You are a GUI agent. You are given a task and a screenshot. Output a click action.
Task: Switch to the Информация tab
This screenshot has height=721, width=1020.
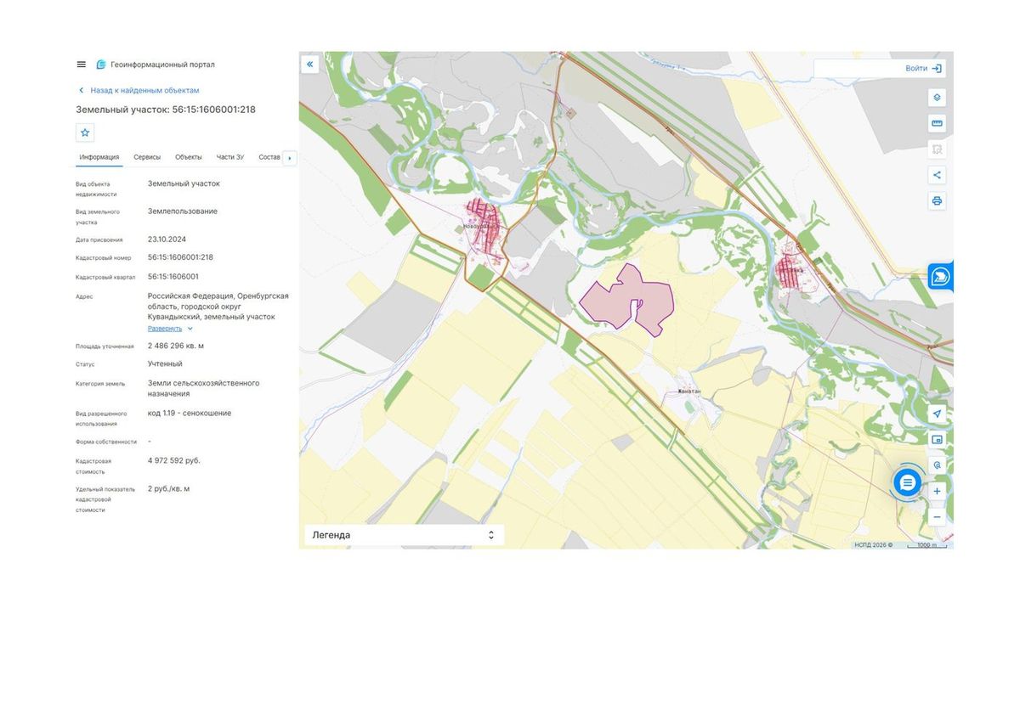click(99, 157)
